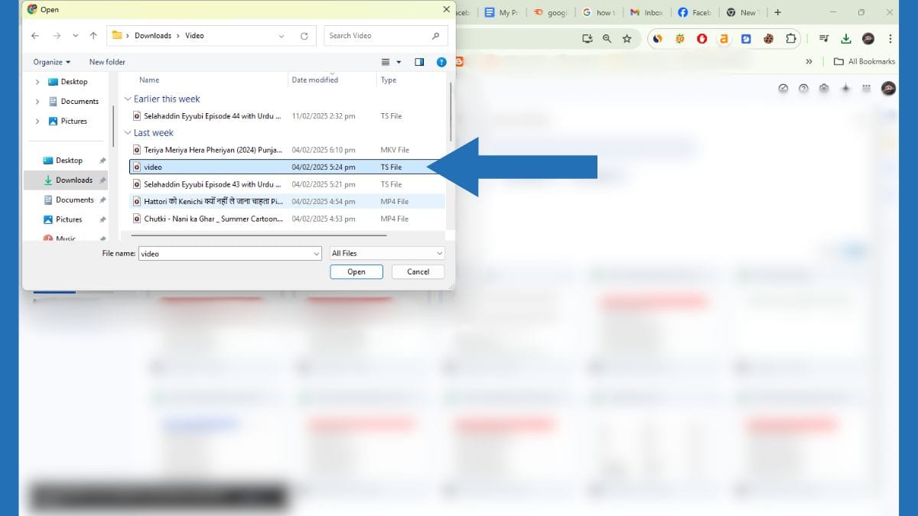
Task: Click the Chrome profile avatar icon
Action: click(x=868, y=37)
